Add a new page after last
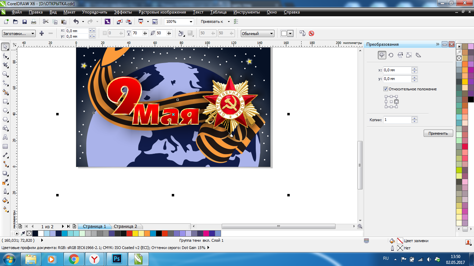 point(74,227)
